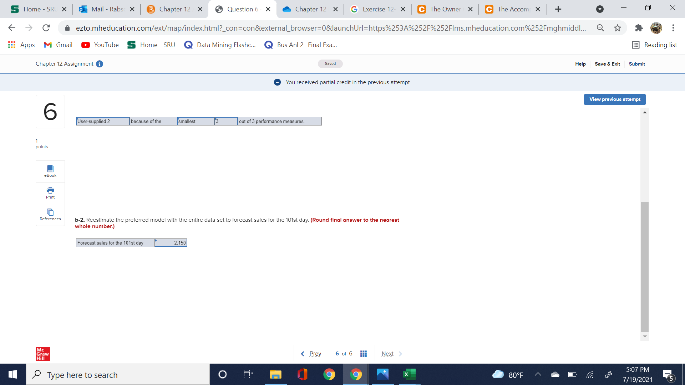
Task: Navigate to previous question using Prev
Action: pyautogui.click(x=311, y=354)
